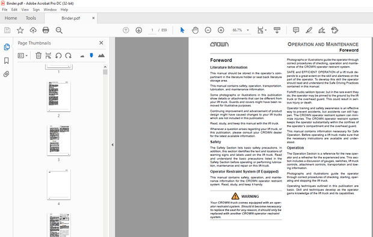Screen dimensions: 373x237
Task: Click the insert pages icon
Action: [48, 55]
